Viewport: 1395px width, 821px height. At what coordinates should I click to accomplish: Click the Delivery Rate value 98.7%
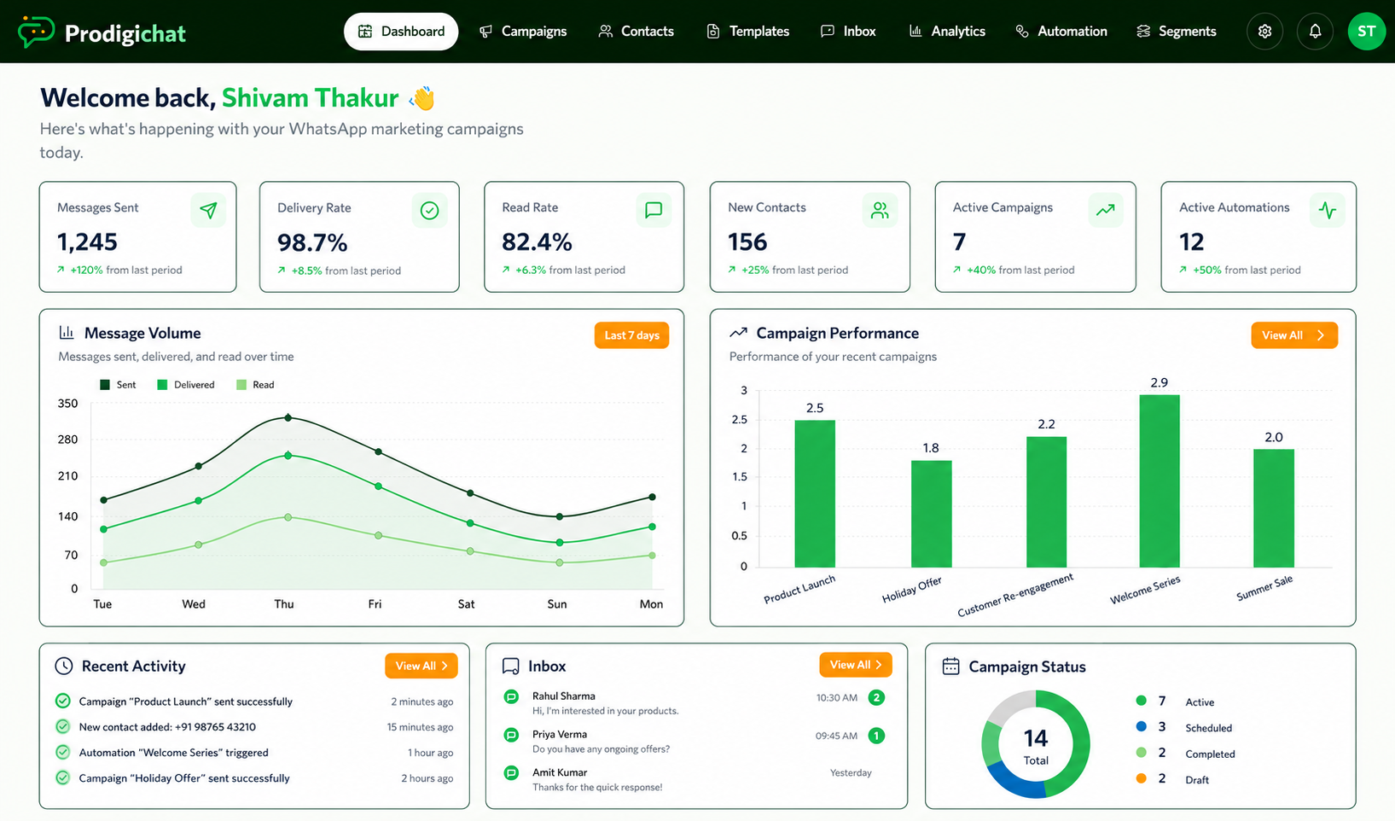pos(312,243)
